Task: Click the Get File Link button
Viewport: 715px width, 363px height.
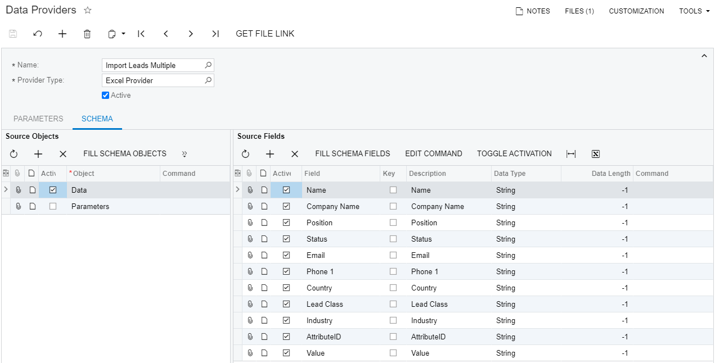Action: 265,34
